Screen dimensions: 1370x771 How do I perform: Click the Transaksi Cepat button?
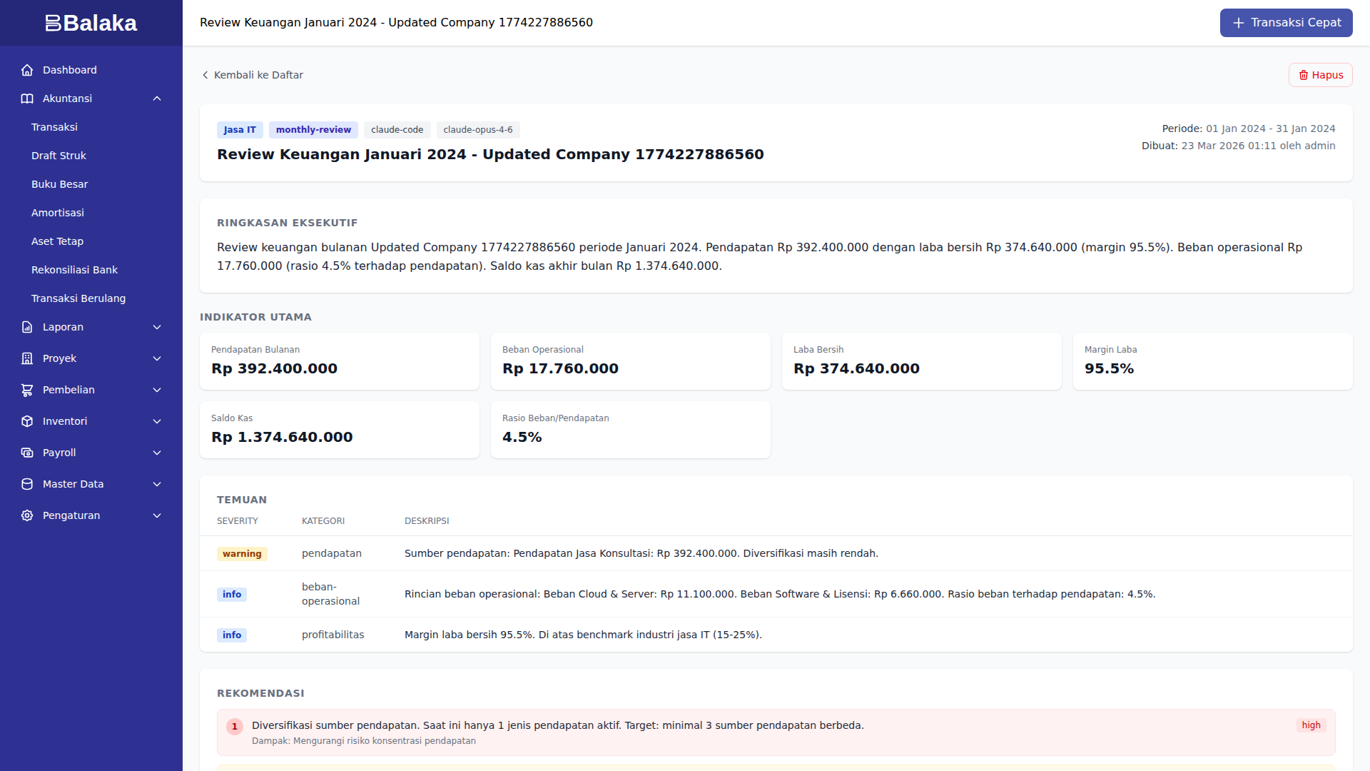[1286, 22]
